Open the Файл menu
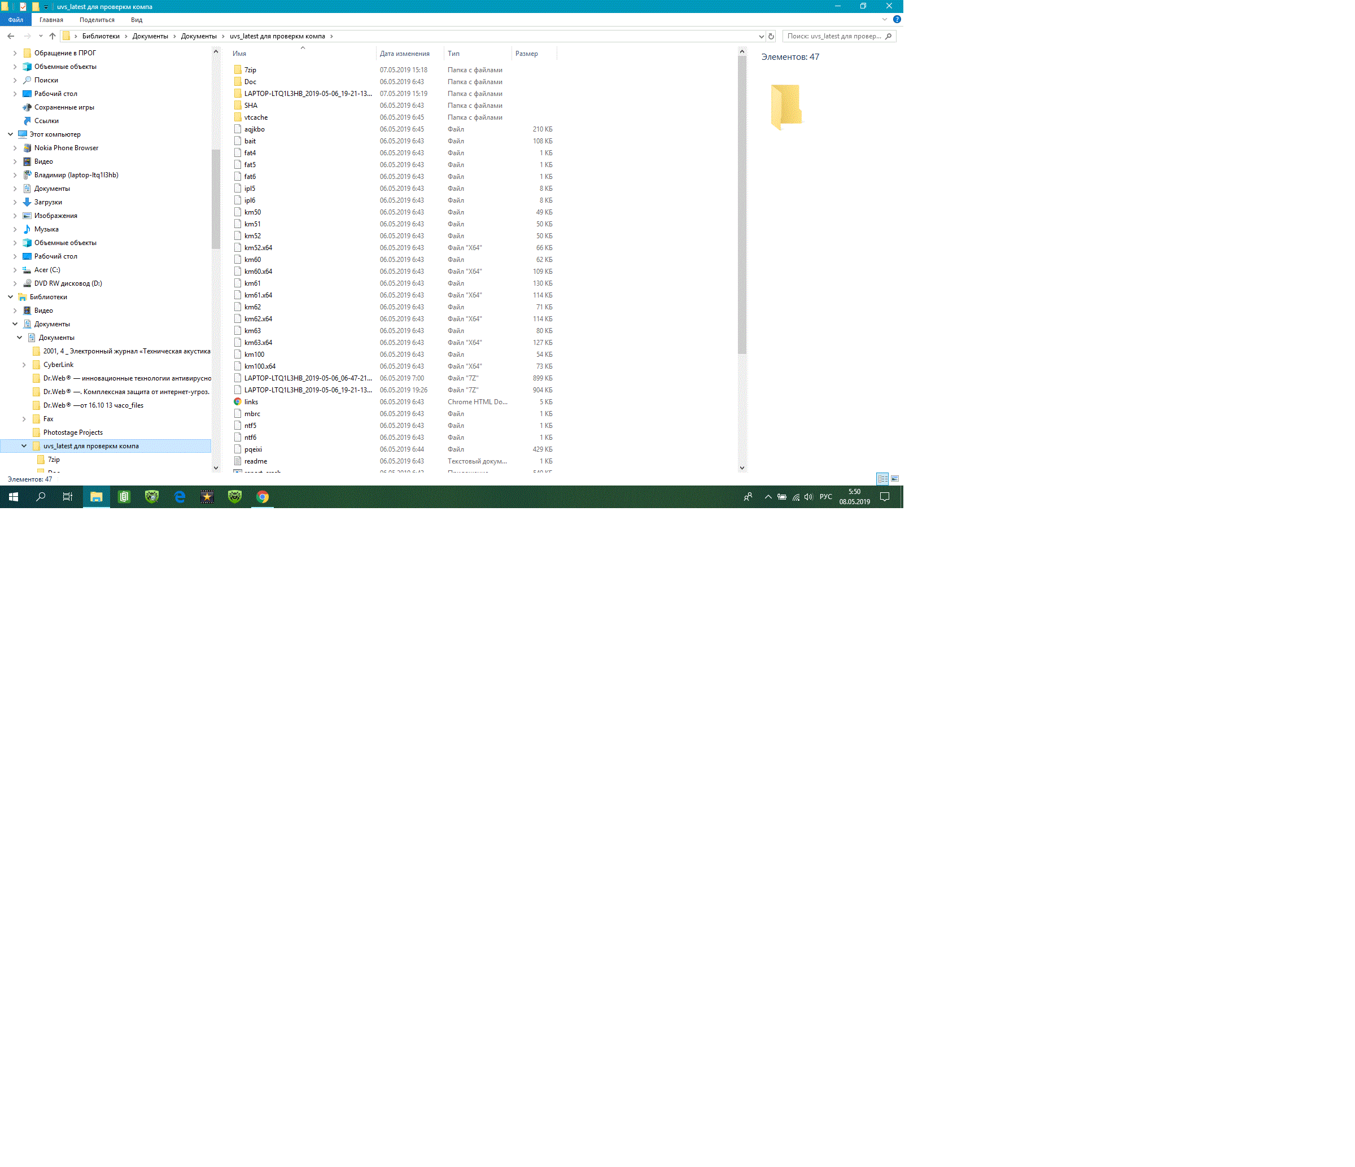This screenshot has width=1355, height=1167. coord(16,20)
